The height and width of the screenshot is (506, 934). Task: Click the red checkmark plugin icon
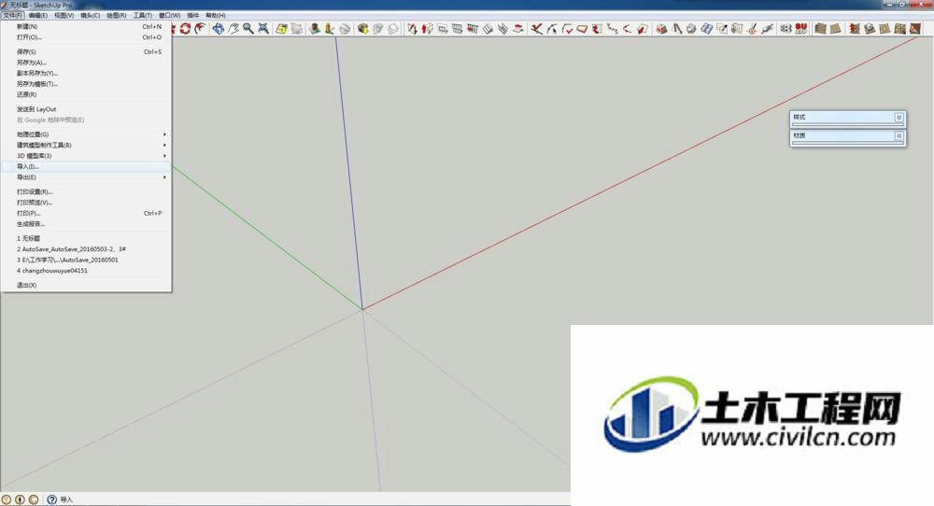click(x=567, y=29)
